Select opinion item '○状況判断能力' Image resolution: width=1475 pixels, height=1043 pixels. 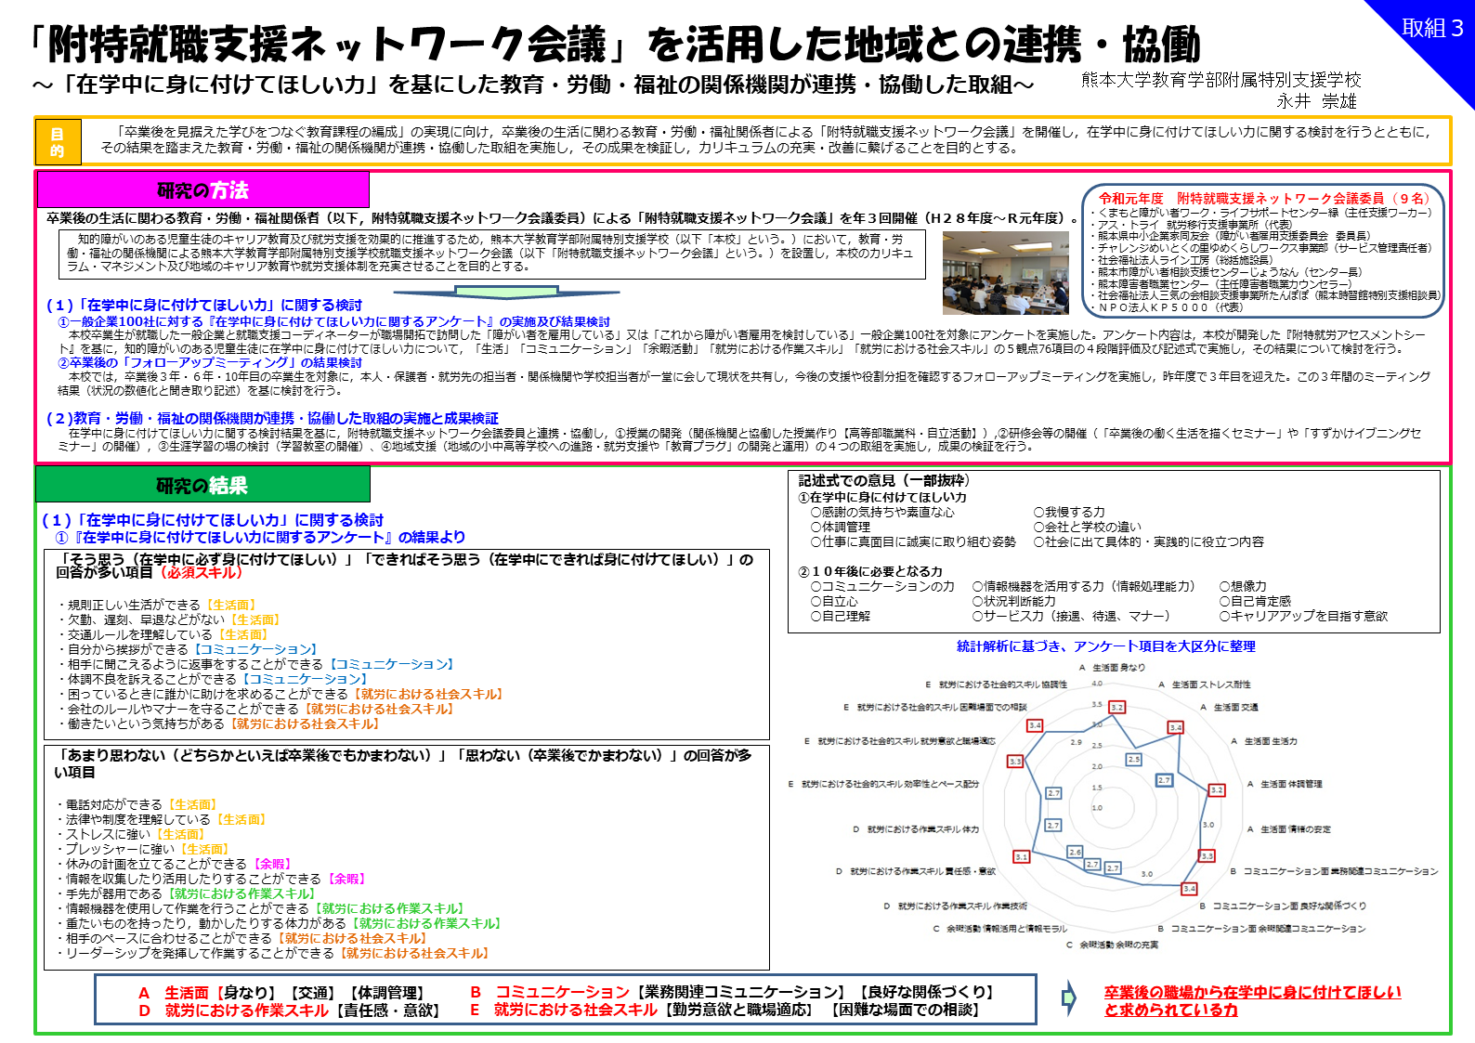click(1013, 601)
